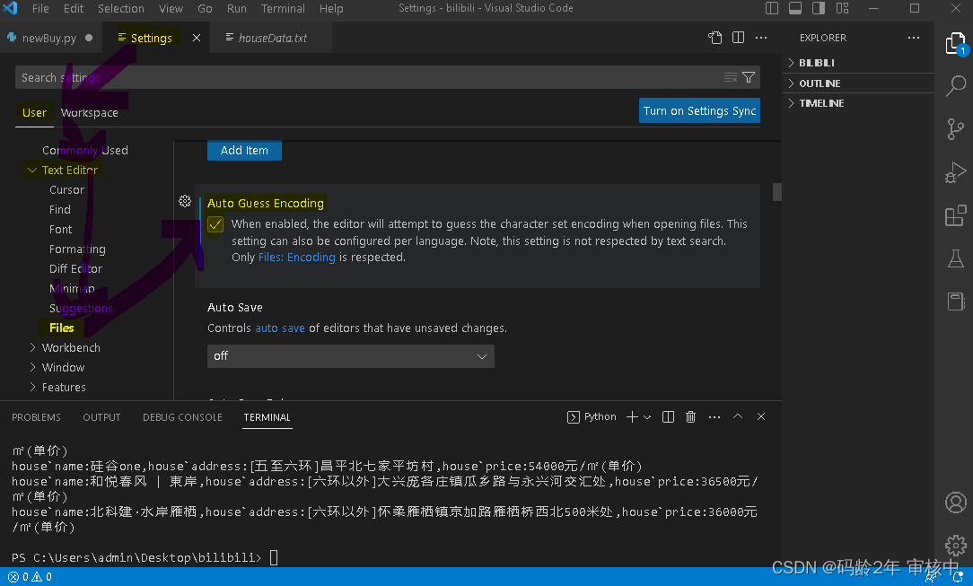Open launch profile dropdown beside new terminal
973x586 pixels.
(647, 417)
